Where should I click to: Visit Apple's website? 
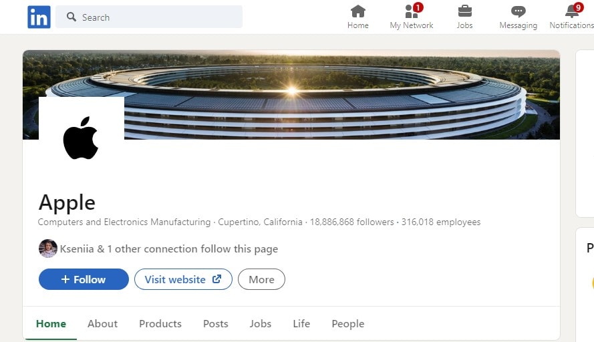183,279
